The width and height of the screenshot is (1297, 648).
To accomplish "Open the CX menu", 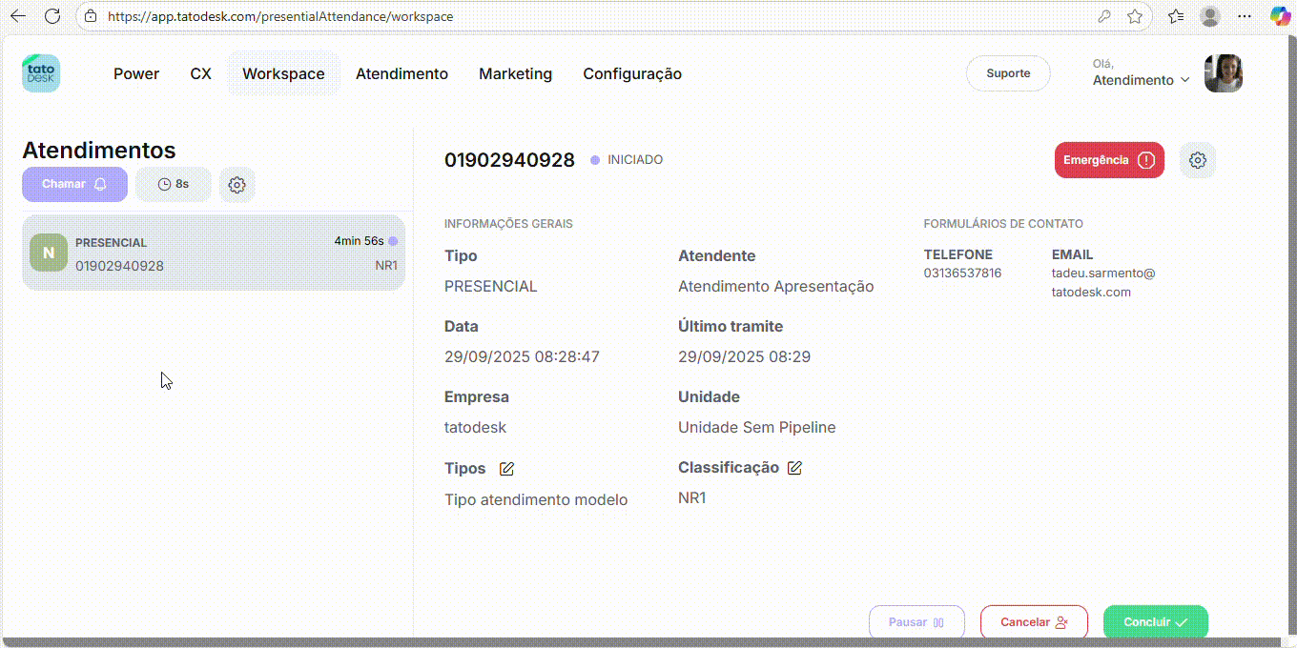I will (x=200, y=73).
